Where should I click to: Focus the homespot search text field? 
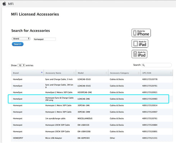[x=45, y=39]
